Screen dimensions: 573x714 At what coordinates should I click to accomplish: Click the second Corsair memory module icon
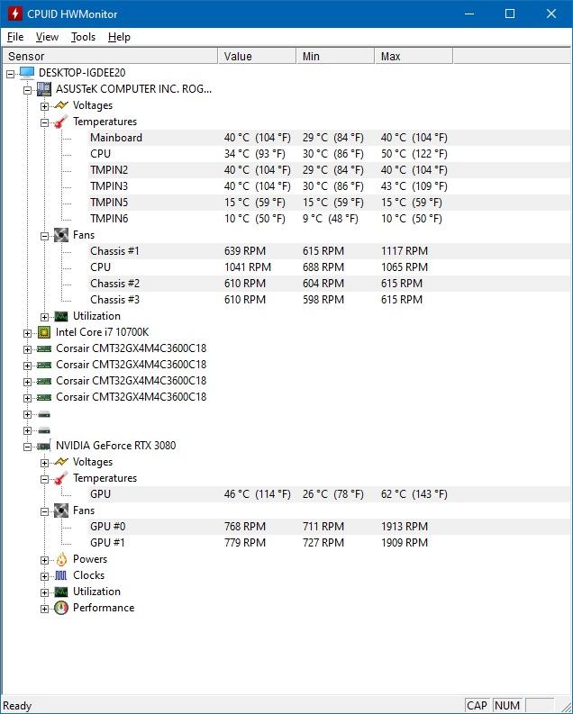(x=44, y=365)
